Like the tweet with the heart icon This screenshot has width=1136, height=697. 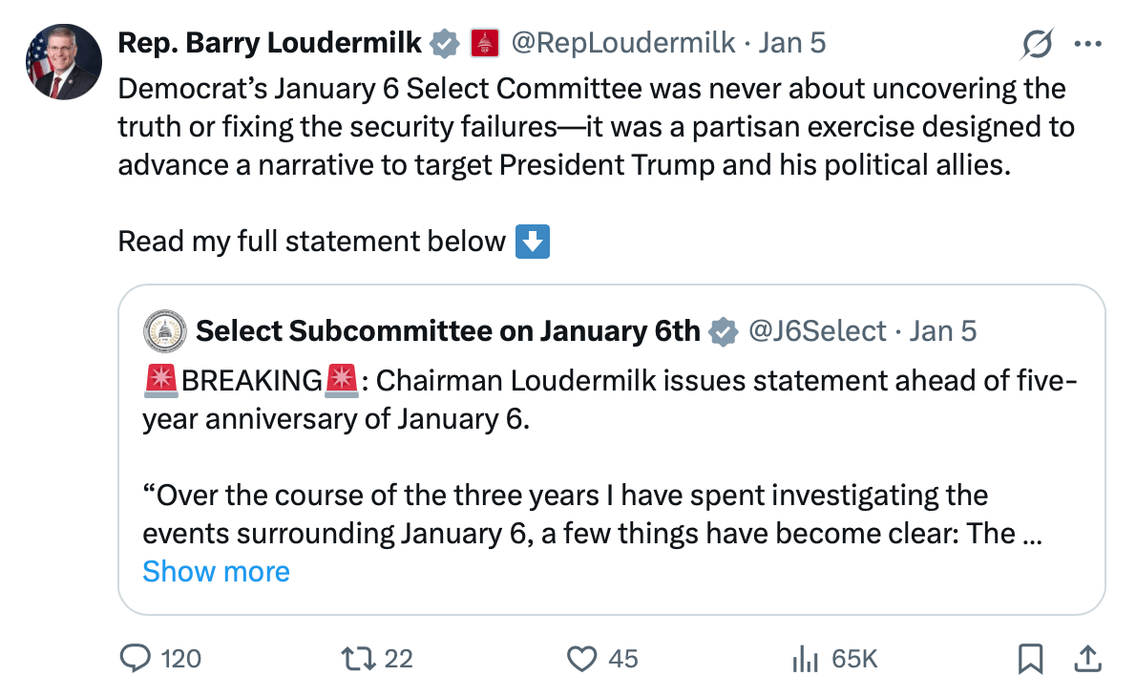pos(581,658)
